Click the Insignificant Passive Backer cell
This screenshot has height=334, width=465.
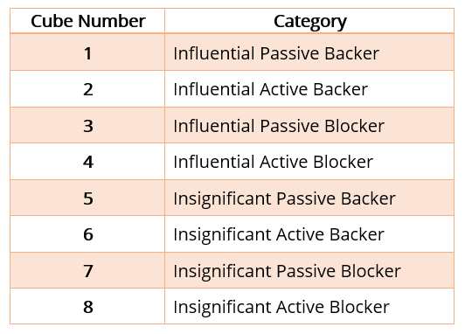tap(309, 198)
